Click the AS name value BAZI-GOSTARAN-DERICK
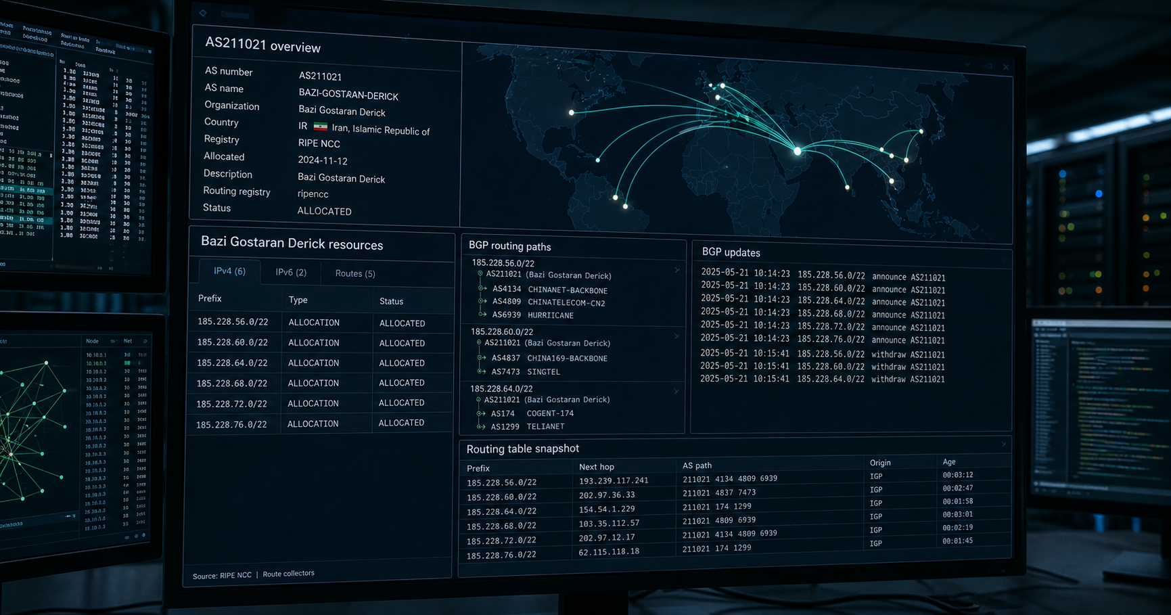Screen dimensions: 1171x615 click(348, 95)
